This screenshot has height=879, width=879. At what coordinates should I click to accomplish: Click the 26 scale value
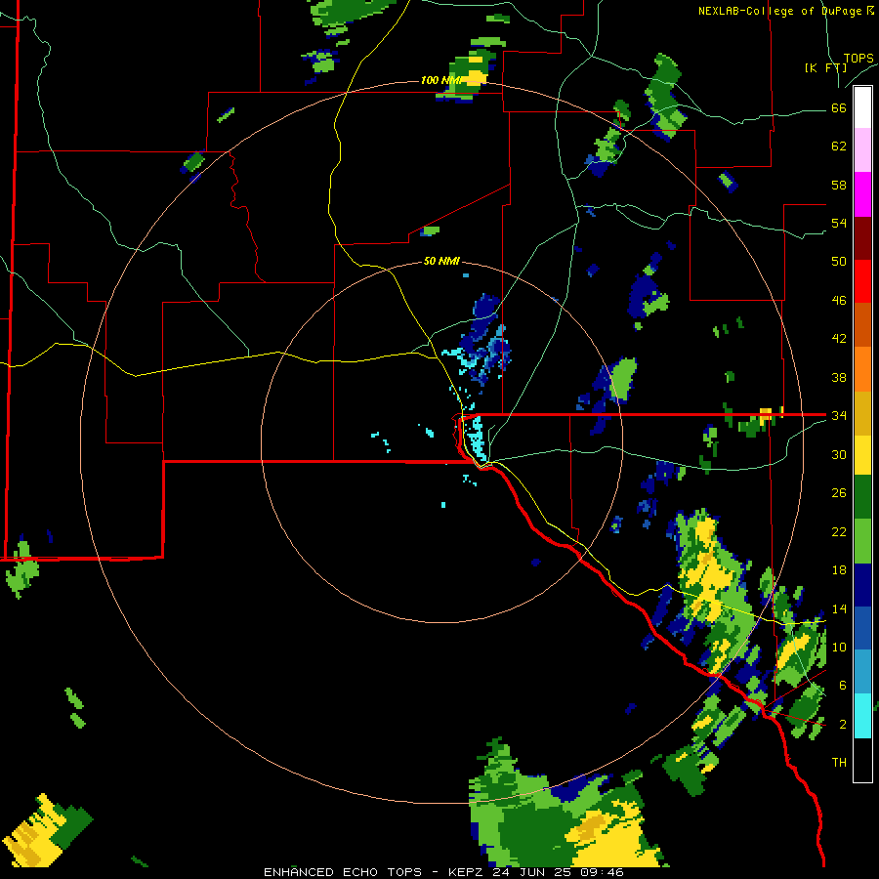click(x=839, y=493)
